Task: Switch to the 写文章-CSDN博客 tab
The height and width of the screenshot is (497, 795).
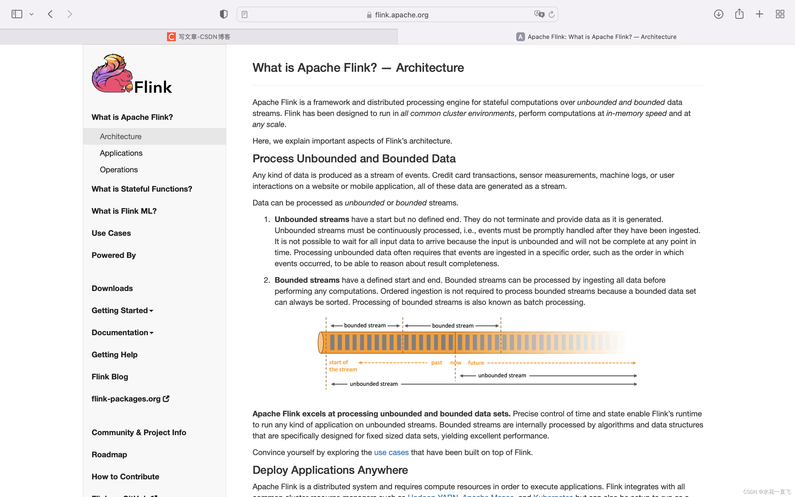Action: point(198,36)
